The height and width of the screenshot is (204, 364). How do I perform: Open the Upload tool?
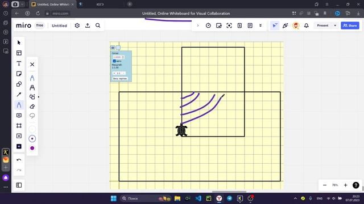click(19, 136)
